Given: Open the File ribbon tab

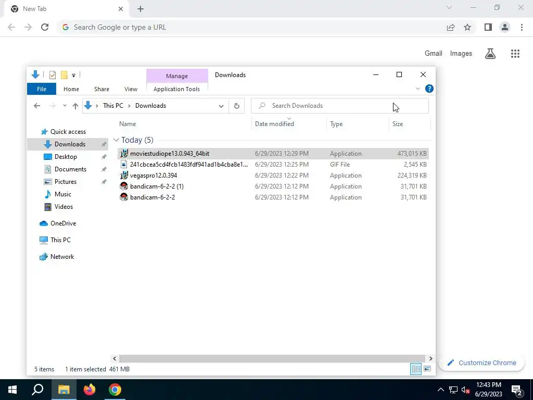Looking at the screenshot, I should [42, 89].
